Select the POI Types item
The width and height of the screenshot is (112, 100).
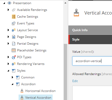click(24, 57)
